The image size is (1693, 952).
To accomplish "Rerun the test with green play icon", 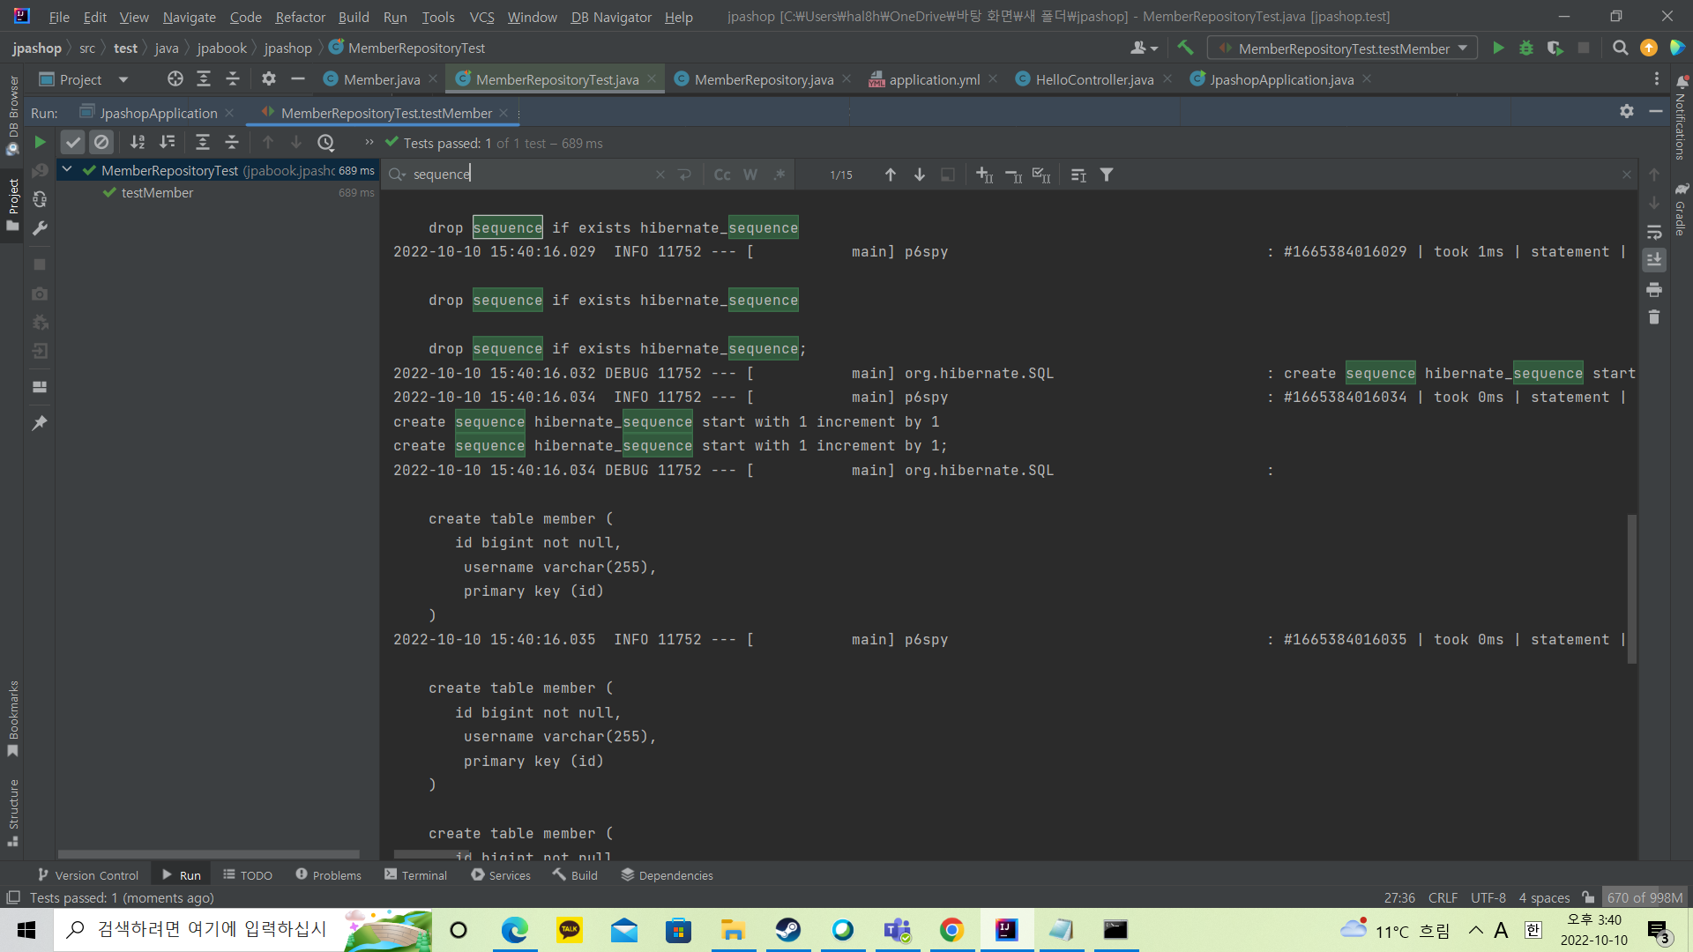I will (x=40, y=142).
